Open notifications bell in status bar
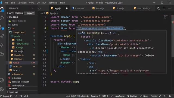174x98 pixels. click(x=170, y=96)
